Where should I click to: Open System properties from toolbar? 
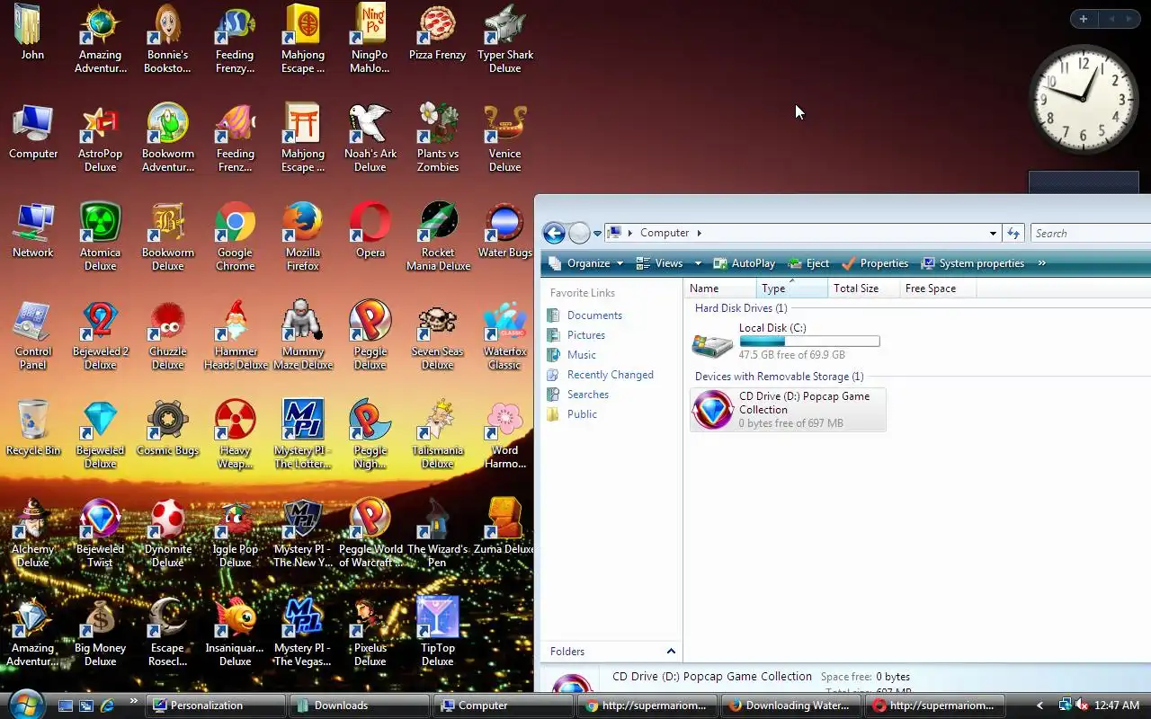point(972,263)
